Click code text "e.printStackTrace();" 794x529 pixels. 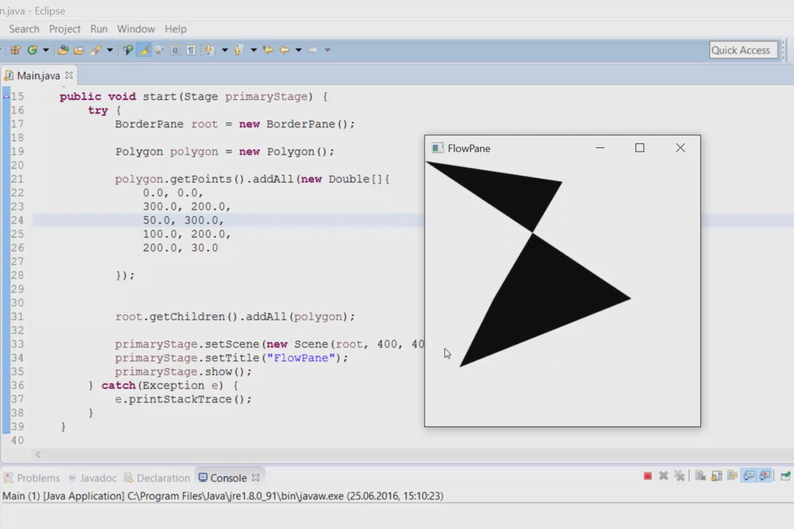pos(183,399)
